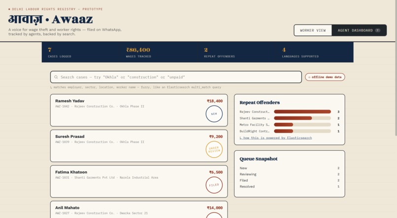
Task: Click the FILED stamp on Fatima Khatoon
Action: pos(214,185)
